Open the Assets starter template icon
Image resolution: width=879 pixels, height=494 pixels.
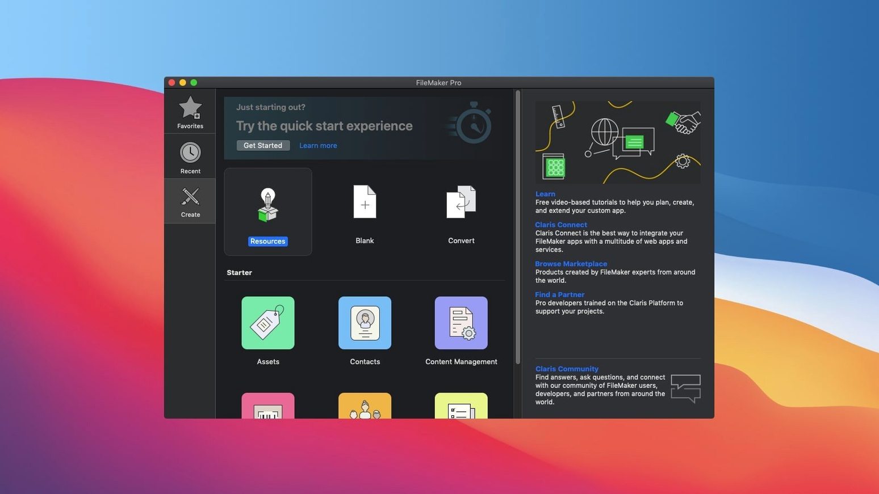pyautogui.click(x=268, y=323)
